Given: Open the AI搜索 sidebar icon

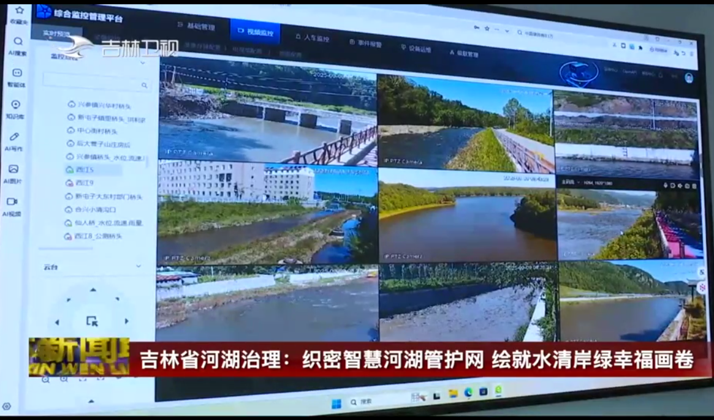Looking at the screenshot, I should pyautogui.click(x=18, y=42).
